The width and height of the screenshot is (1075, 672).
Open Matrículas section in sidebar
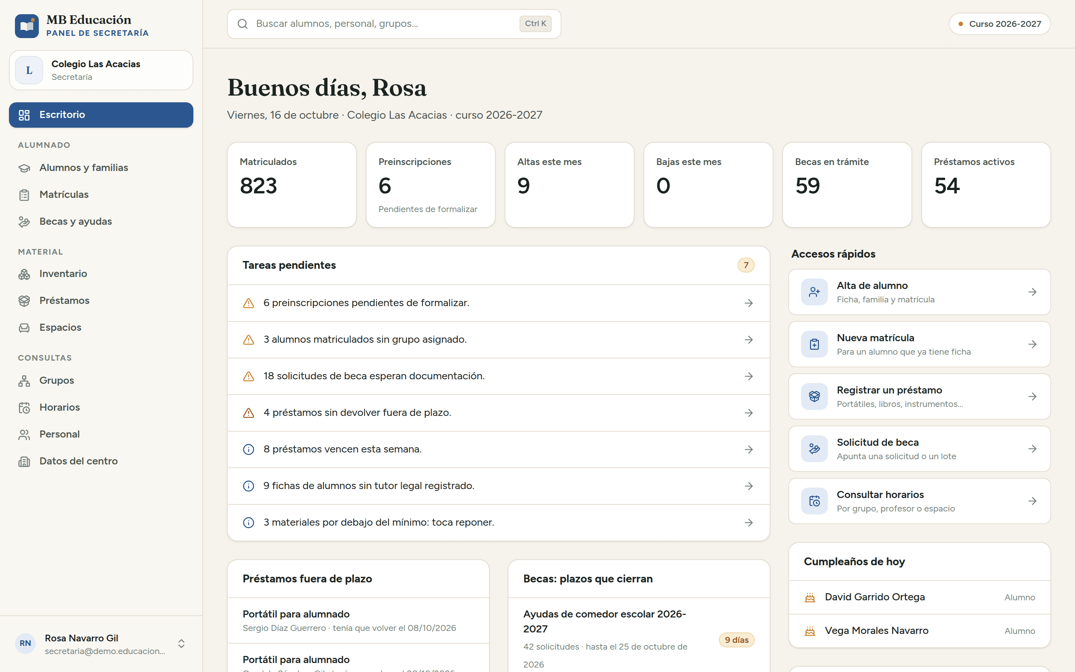pos(101,195)
